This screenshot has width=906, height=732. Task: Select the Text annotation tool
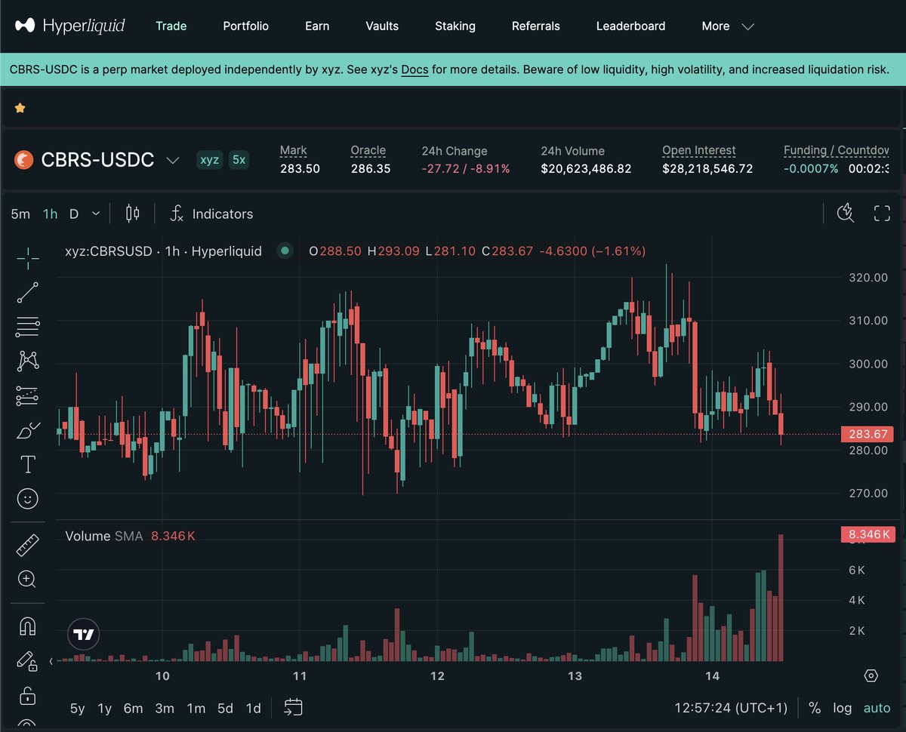[28, 464]
